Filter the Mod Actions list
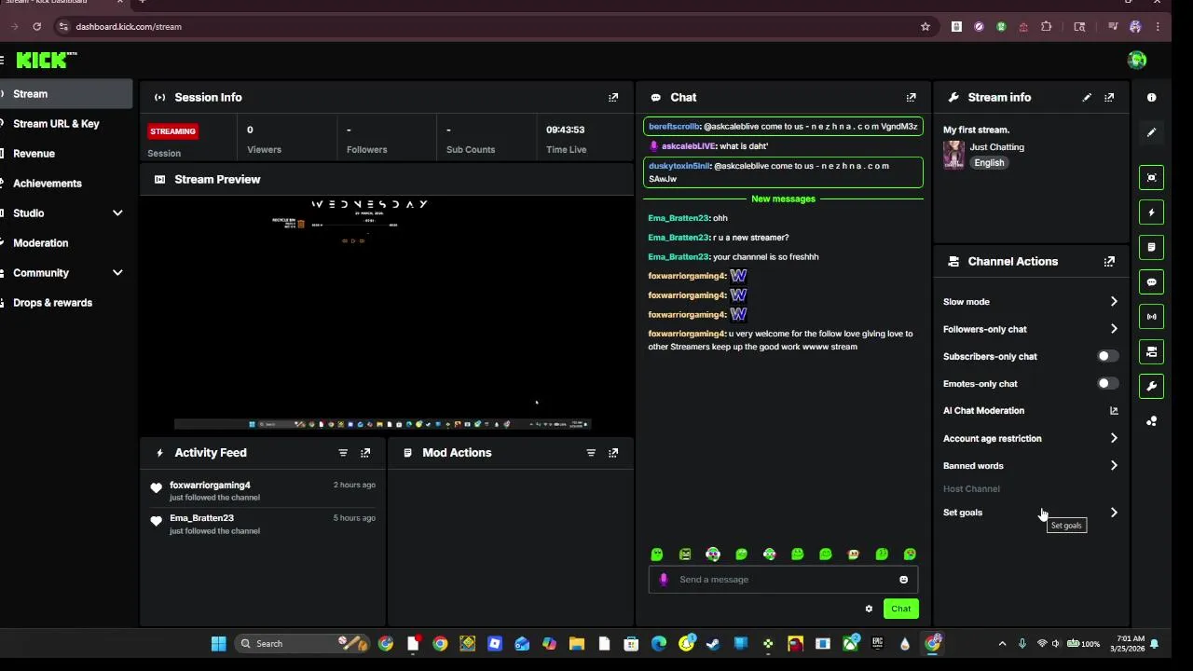The width and height of the screenshot is (1193, 671). [x=591, y=453]
